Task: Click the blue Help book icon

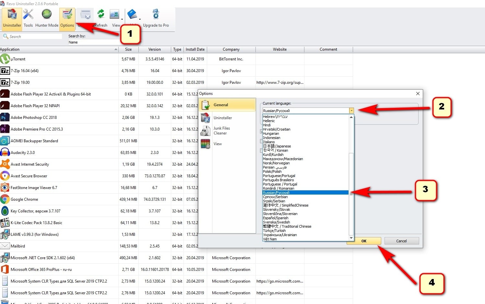Action: pos(132,14)
